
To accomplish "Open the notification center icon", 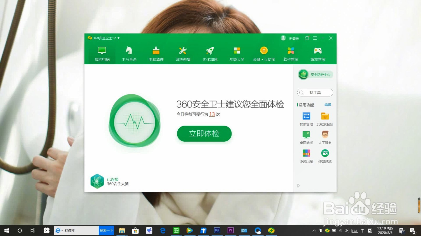I will click(x=412, y=231).
